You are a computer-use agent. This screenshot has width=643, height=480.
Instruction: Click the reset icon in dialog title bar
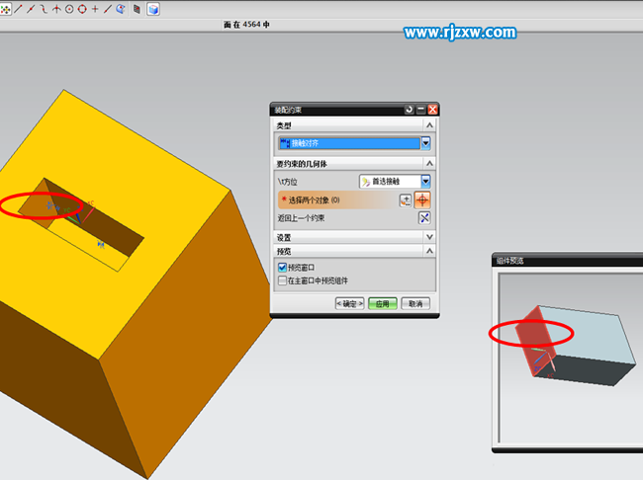coord(410,110)
